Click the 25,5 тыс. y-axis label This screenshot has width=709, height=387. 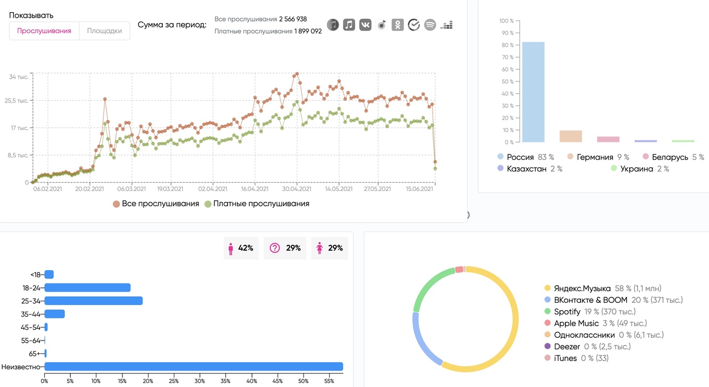(17, 101)
